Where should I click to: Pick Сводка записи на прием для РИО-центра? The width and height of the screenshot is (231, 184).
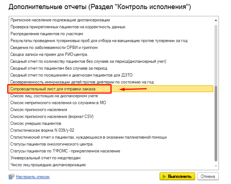pyautogui.click(x=49, y=55)
